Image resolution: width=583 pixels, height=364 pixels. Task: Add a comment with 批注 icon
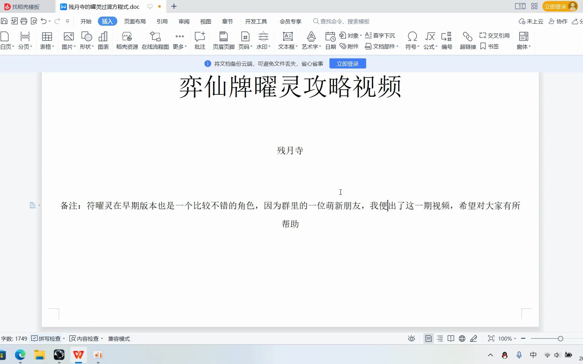(x=200, y=40)
